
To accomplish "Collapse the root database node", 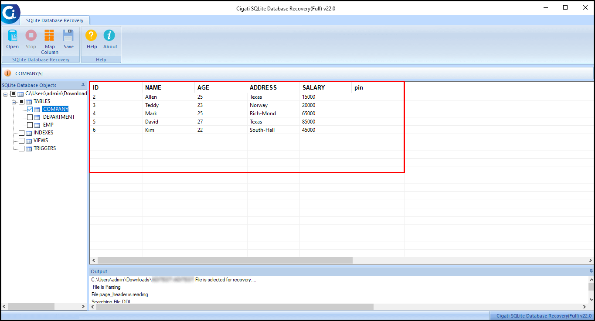I will (6, 94).
